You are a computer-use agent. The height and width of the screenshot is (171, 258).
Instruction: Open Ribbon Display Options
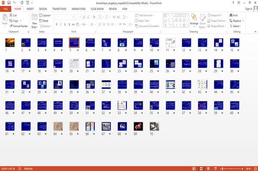pyautogui.click(x=239, y=3)
